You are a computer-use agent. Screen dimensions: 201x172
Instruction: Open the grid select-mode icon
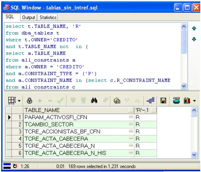pos(12,101)
